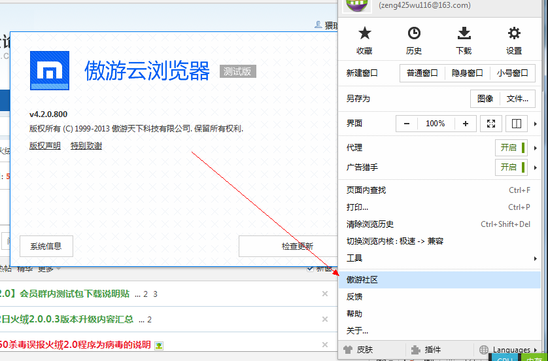This screenshot has width=548, height=361.
Task: Click the account email zeng425wu116@163.com
Action: [x=424, y=5]
